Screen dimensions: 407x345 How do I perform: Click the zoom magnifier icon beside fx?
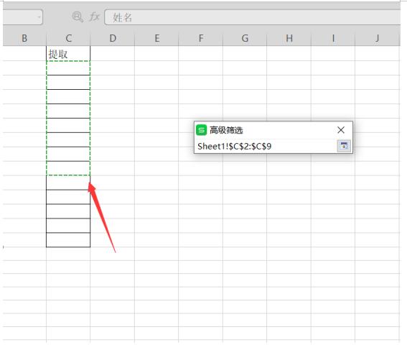(78, 17)
